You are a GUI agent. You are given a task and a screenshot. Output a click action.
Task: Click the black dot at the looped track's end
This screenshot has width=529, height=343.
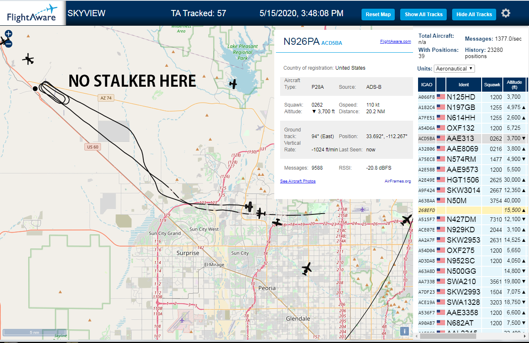pyautogui.click(x=35, y=88)
